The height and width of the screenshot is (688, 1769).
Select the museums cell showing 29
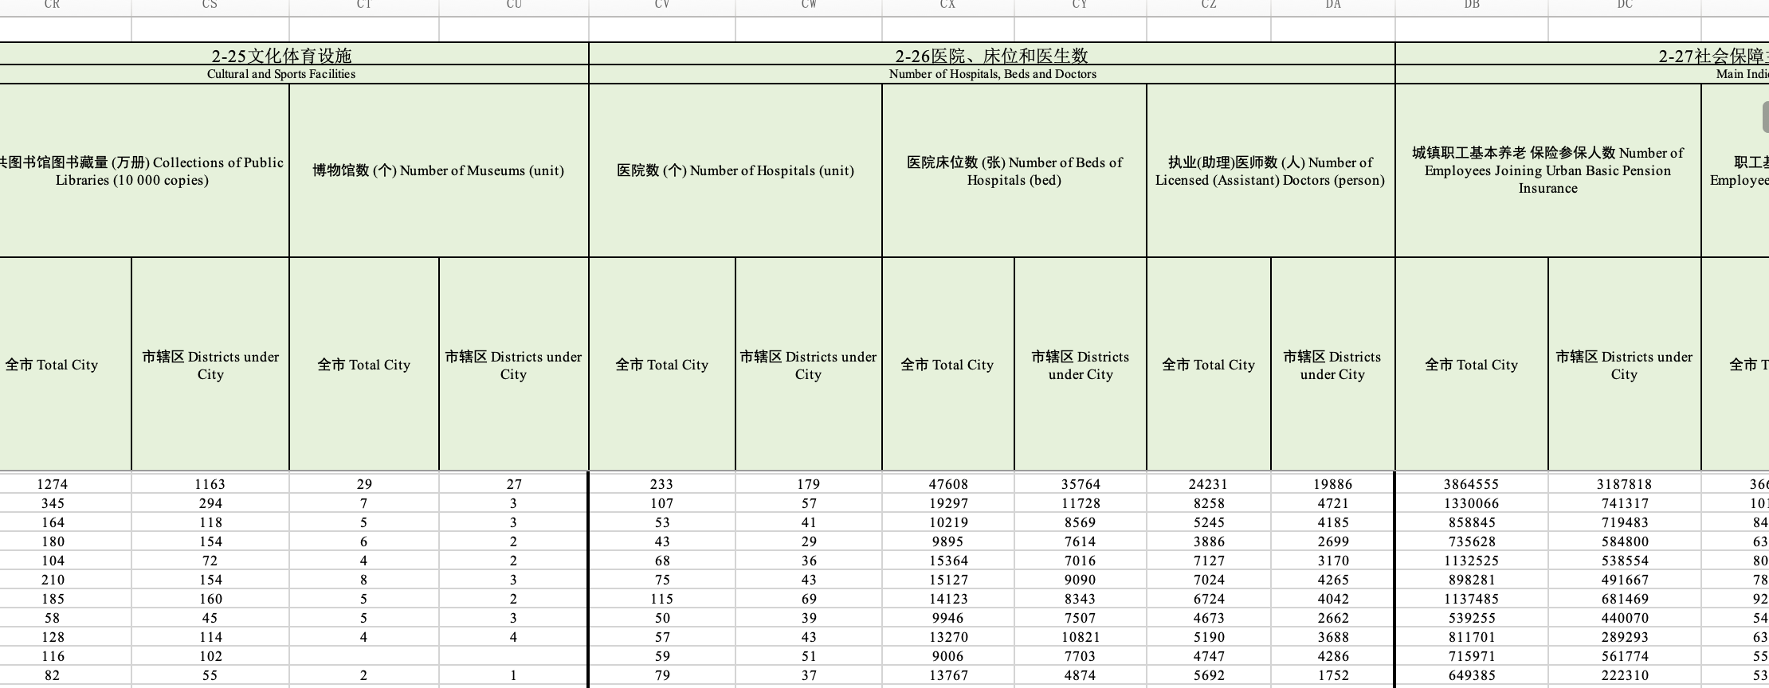tap(364, 484)
